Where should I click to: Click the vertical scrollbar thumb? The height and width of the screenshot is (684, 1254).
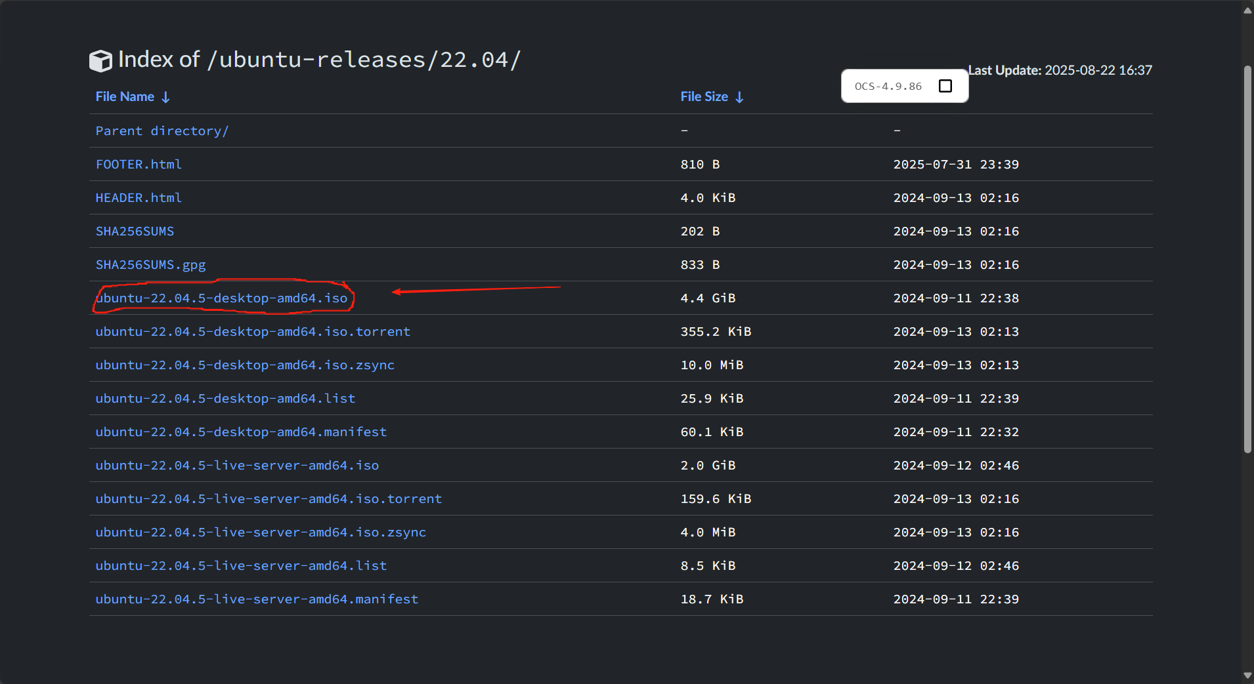(1247, 259)
